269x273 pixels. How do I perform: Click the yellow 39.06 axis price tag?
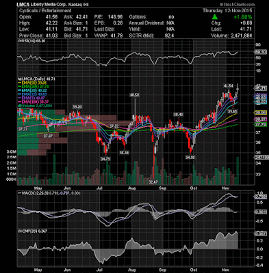260,113
